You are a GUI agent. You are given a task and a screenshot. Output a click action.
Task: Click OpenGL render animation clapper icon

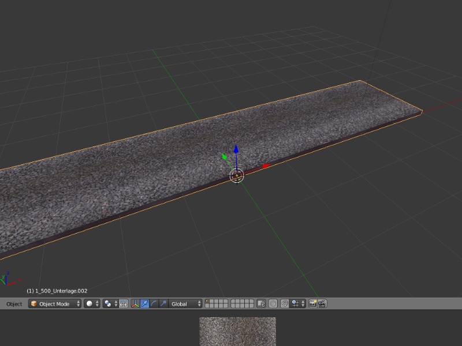pos(322,304)
